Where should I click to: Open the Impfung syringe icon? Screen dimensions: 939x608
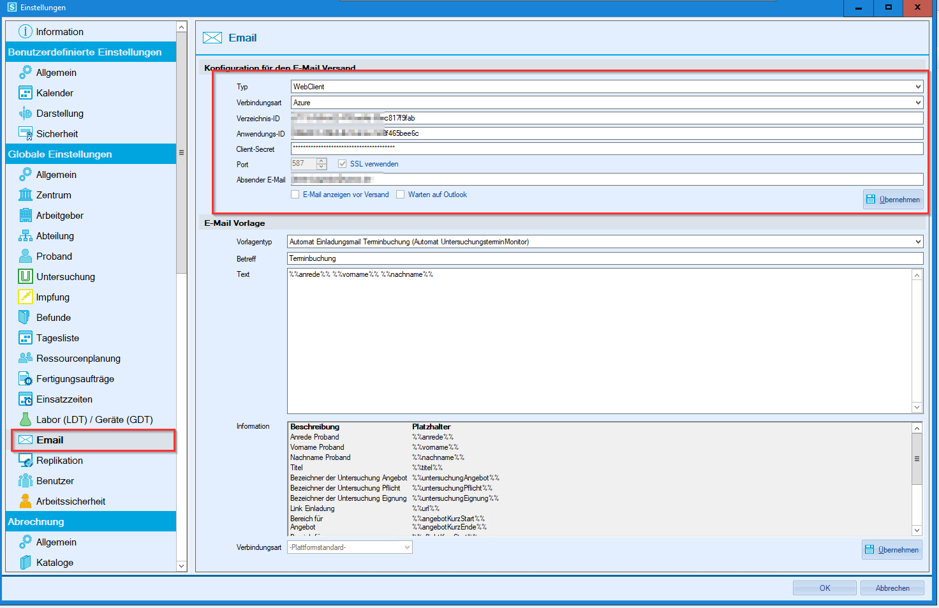click(x=26, y=297)
